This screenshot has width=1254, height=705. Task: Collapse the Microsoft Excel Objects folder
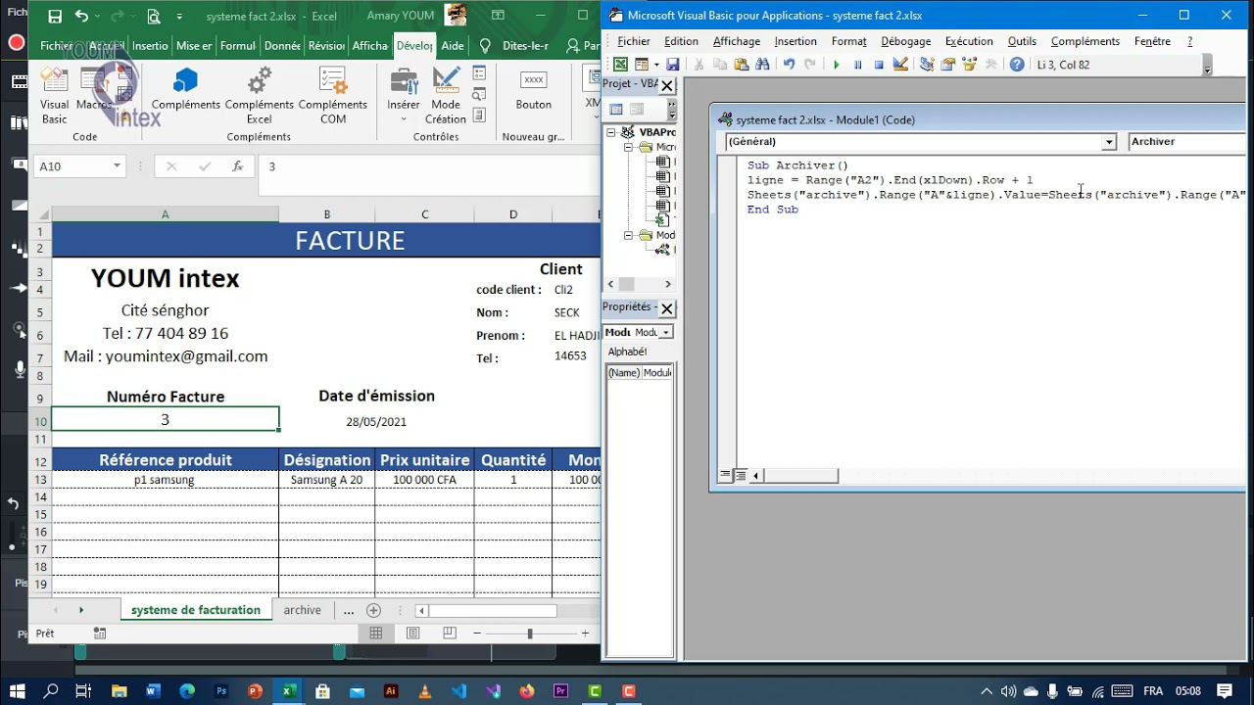[630, 147]
